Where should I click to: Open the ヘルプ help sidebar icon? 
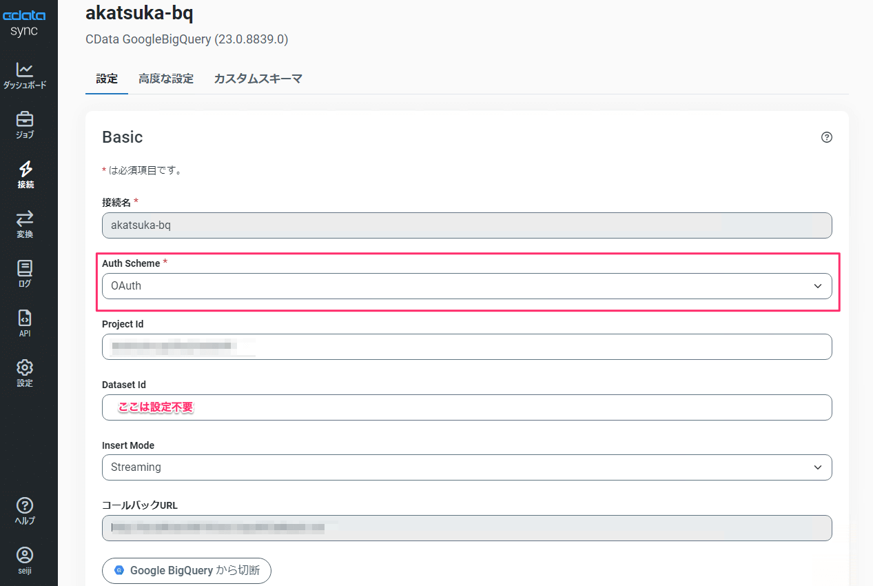tap(25, 512)
